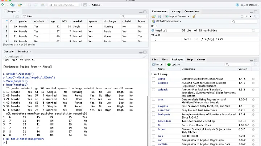Click the Update packages button
Screen dimensions: 261x146
click(174, 64)
